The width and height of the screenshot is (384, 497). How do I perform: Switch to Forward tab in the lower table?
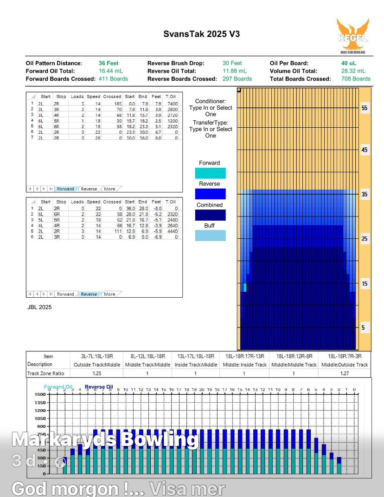coord(65,294)
